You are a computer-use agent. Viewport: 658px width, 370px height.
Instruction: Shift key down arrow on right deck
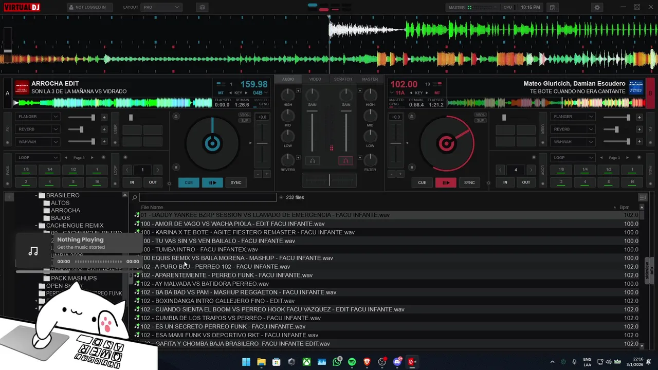pyautogui.click(x=411, y=93)
